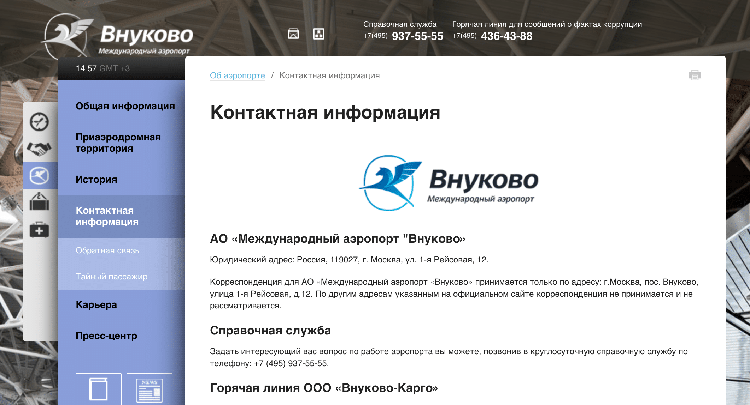
Task: Go to Карьера section
Action: click(x=96, y=305)
